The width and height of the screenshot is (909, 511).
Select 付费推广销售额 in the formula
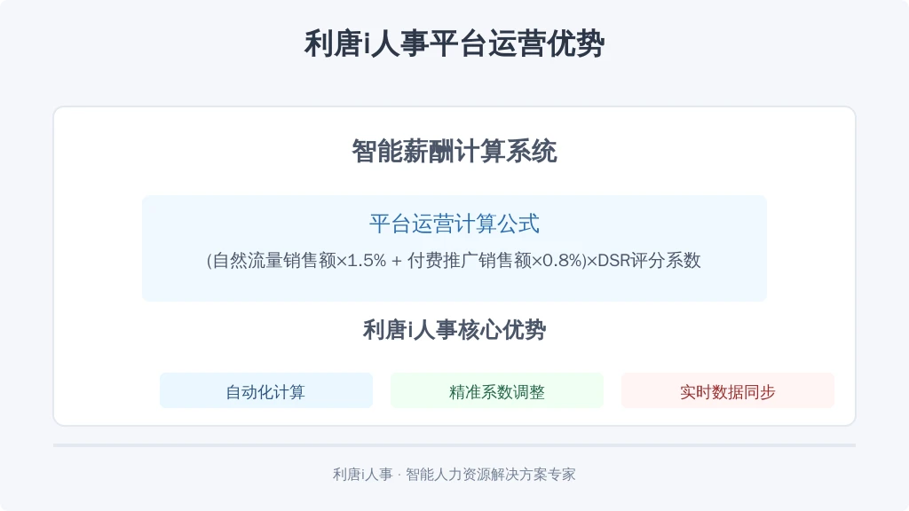pyautogui.click(x=469, y=261)
